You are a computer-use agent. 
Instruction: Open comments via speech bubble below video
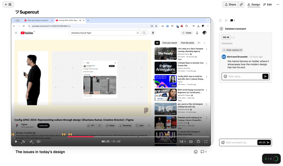(203, 152)
